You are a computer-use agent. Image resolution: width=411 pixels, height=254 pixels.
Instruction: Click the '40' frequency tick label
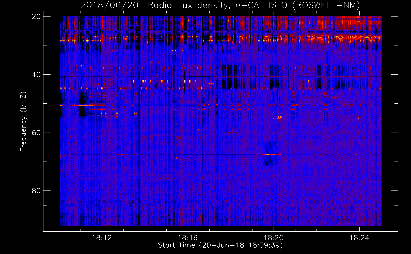(36, 75)
